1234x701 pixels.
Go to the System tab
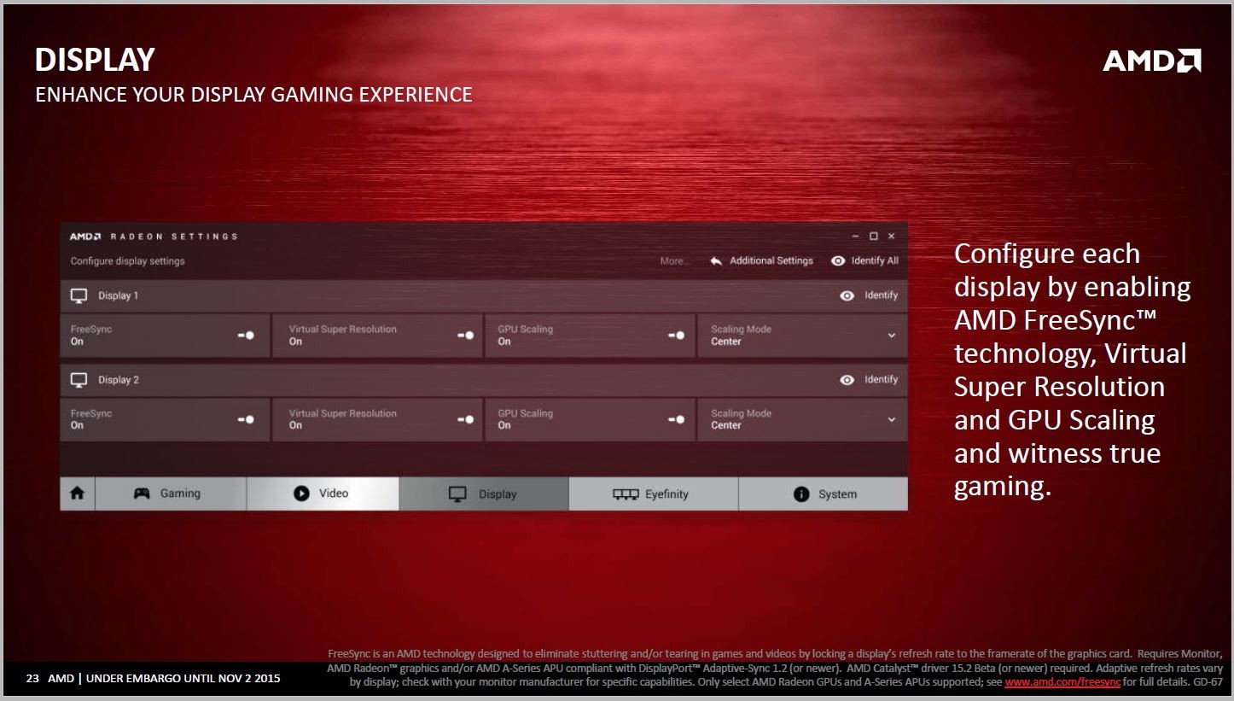[824, 494]
